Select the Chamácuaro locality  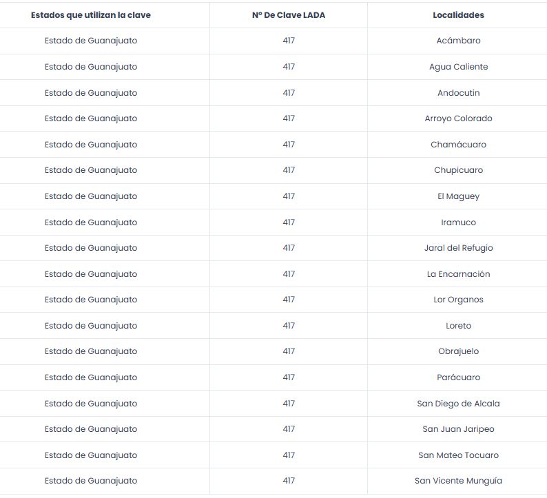tap(458, 145)
